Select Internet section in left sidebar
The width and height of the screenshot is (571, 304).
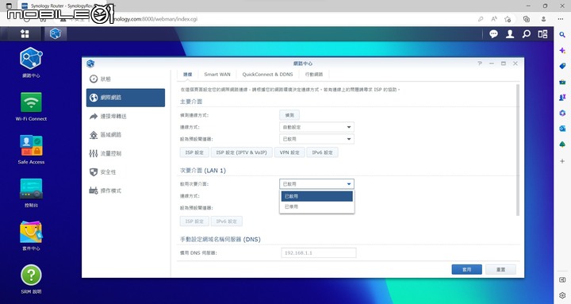click(x=125, y=98)
